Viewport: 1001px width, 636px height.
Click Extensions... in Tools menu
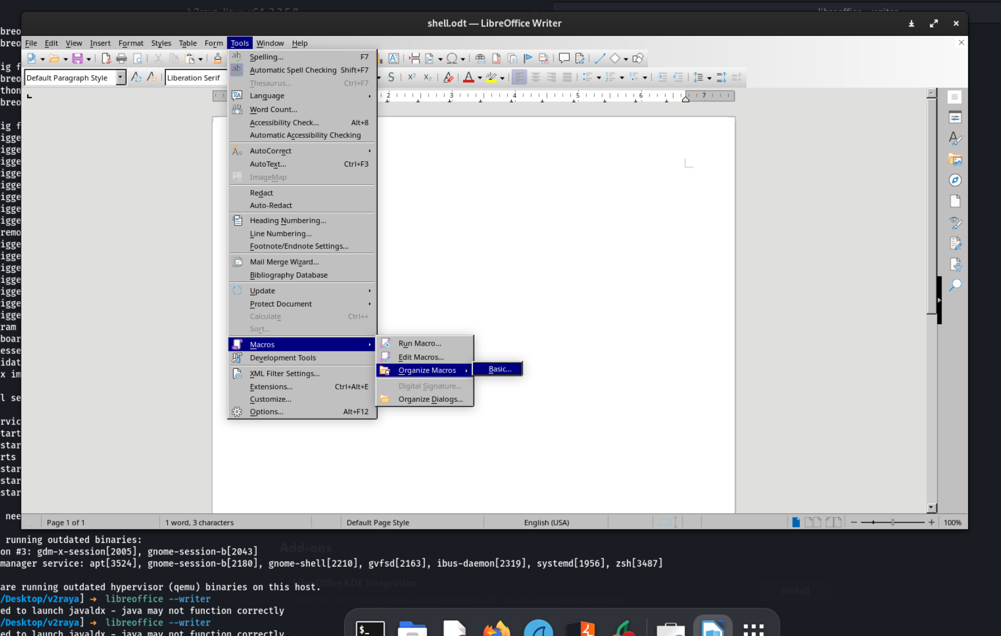pyautogui.click(x=302, y=387)
